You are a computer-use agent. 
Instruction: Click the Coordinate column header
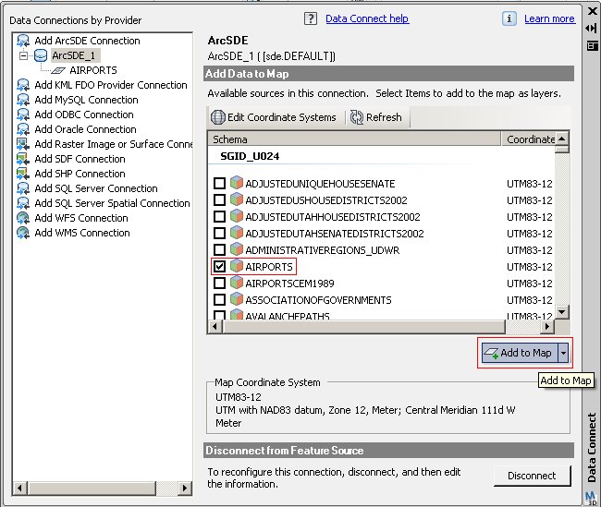pos(529,139)
